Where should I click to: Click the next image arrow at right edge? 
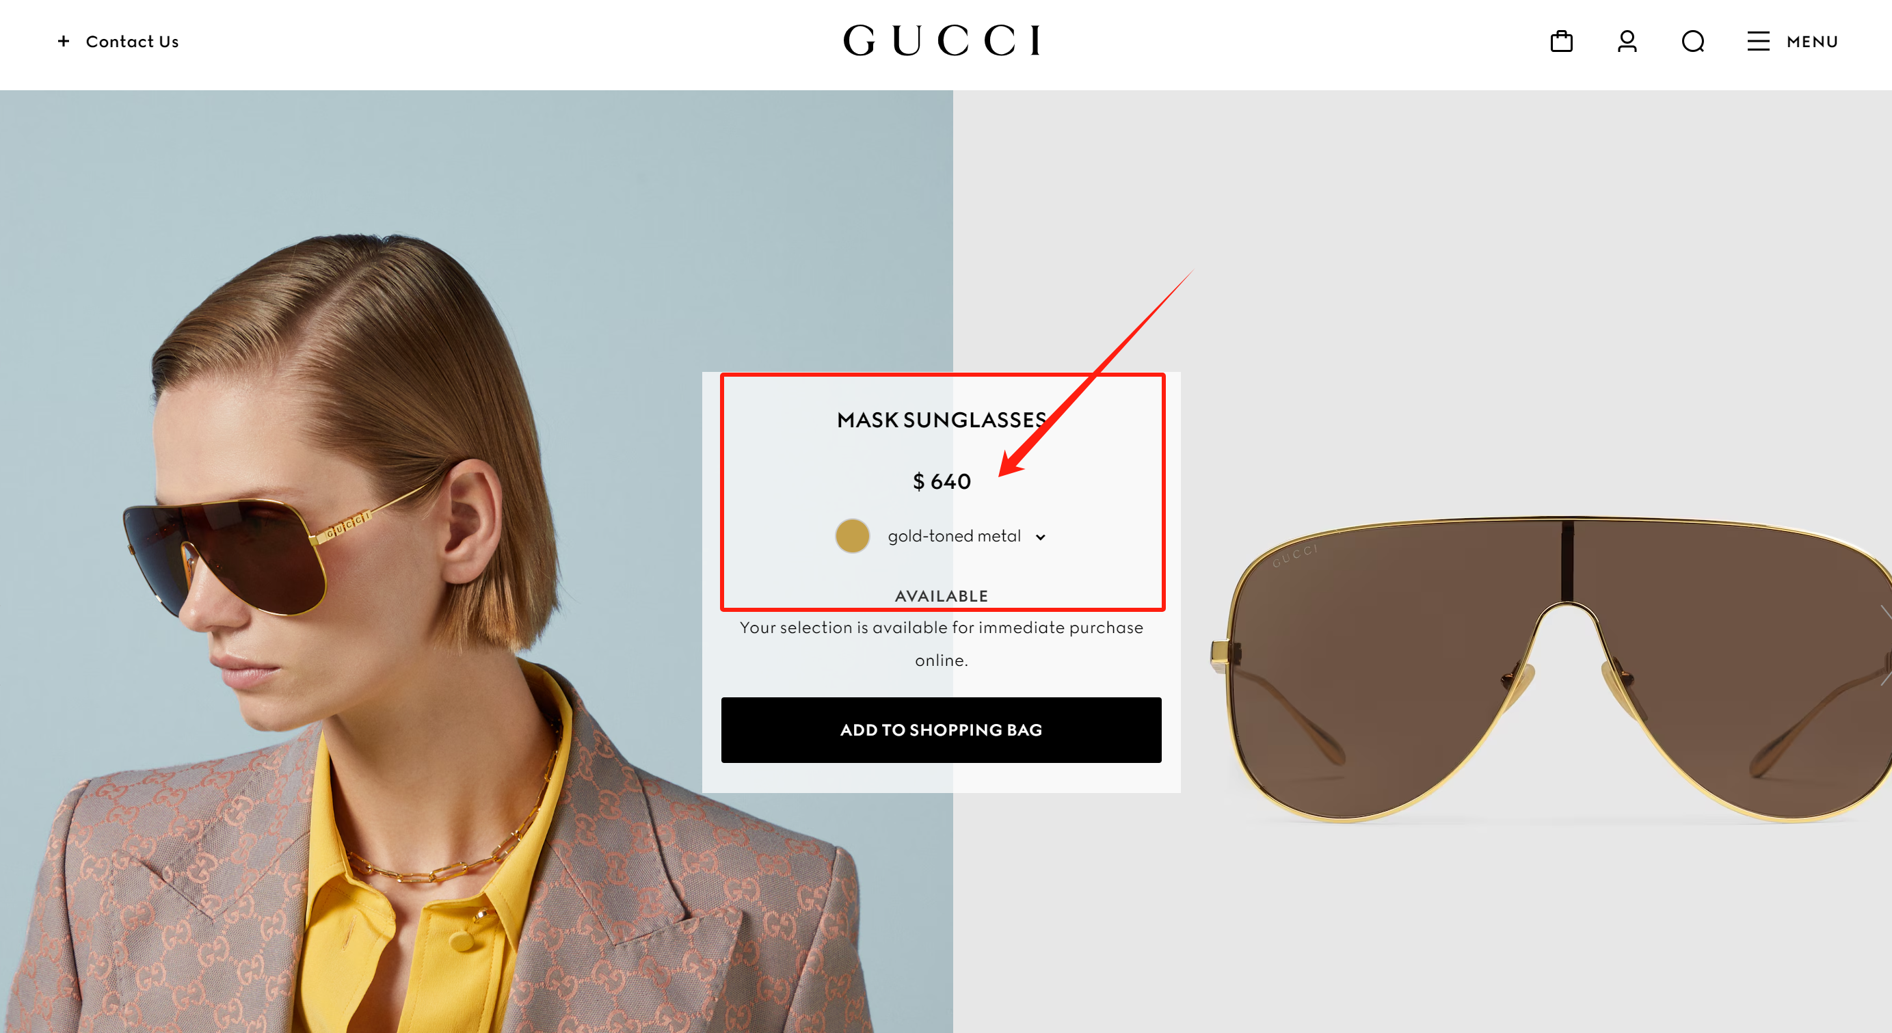tap(1884, 646)
